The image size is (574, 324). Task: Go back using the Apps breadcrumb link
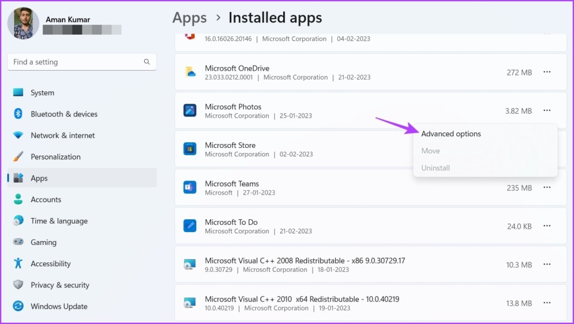click(189, 17)
